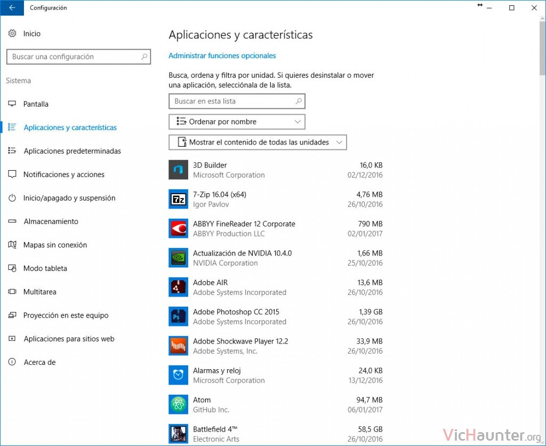This screenshot has height=446, width=546.
Task: Click the 58,5 GB size value
Action: pyautogui.click(x=370, y=429)
